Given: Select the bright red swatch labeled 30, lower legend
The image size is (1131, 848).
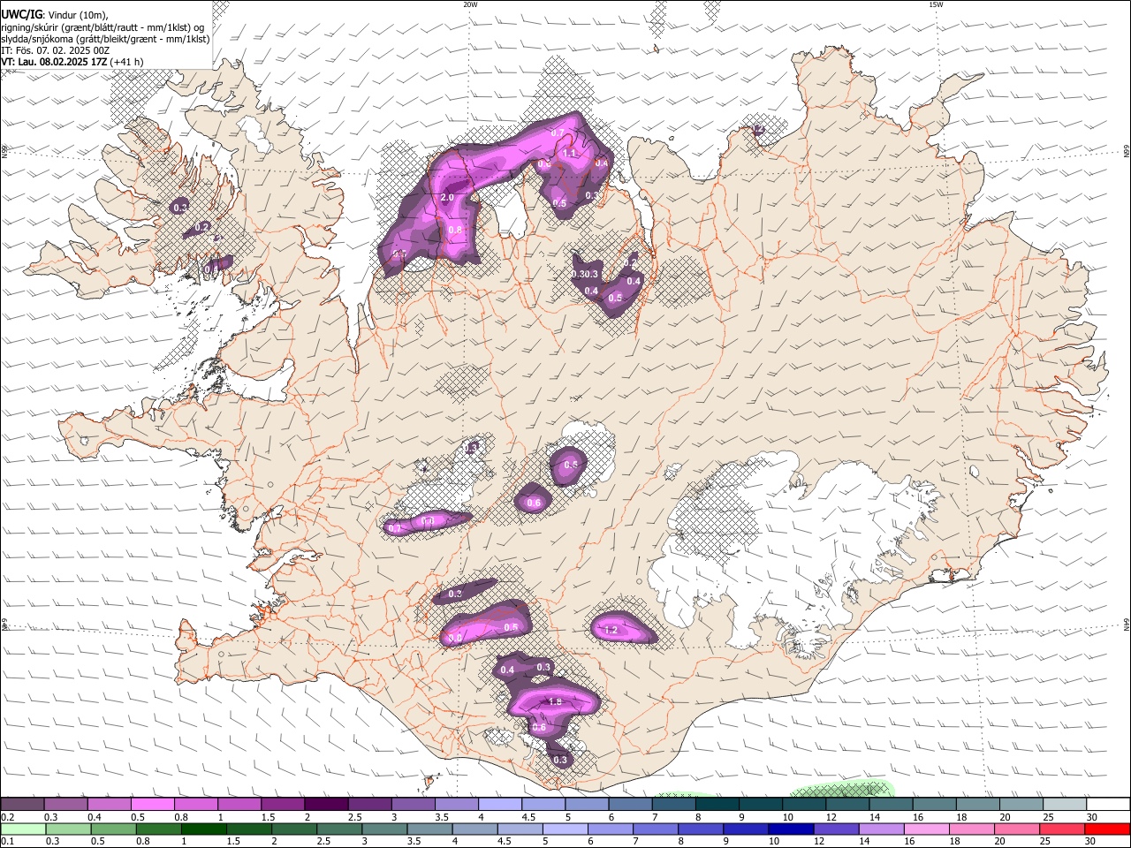Looking at the screenshot, I should pos(1108,829).
